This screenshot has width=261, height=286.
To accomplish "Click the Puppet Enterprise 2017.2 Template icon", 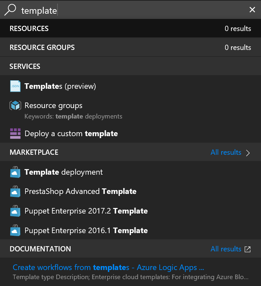I will point(15,211).
